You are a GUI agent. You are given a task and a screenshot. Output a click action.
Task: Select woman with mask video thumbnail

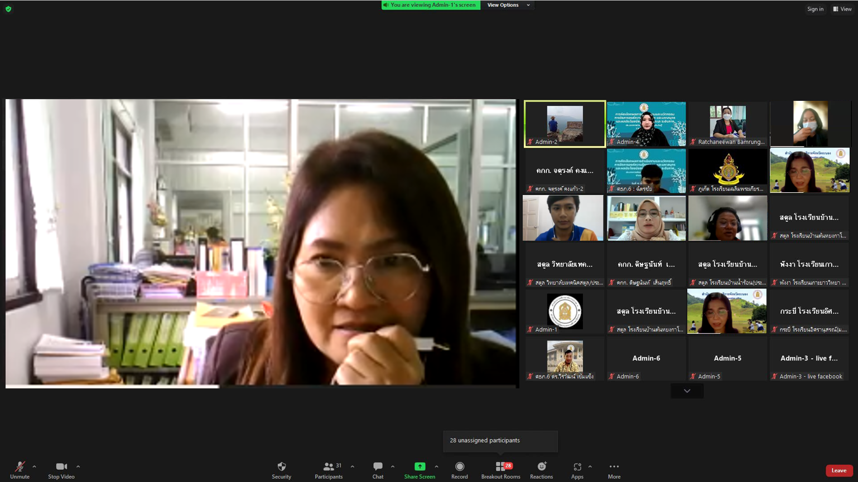point(810,124)
